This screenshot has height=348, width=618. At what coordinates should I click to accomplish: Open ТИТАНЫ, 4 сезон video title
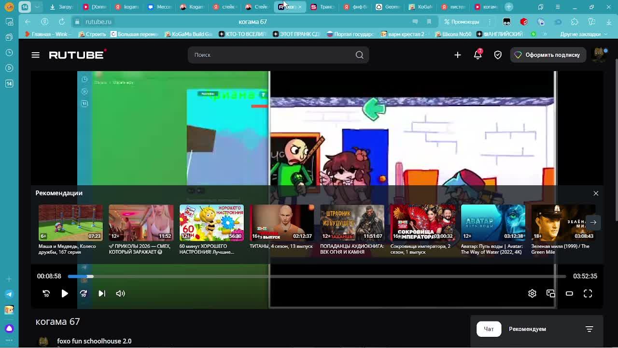[x=281, y=246]
